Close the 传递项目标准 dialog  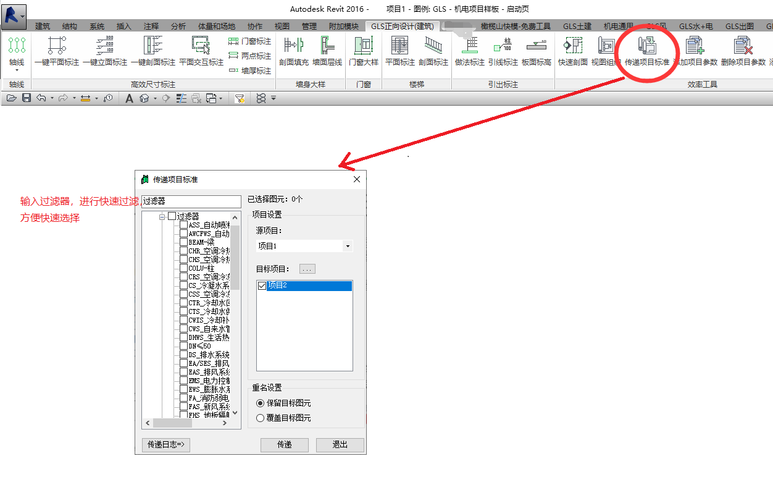pyautogui.click(x=356, y=179)
